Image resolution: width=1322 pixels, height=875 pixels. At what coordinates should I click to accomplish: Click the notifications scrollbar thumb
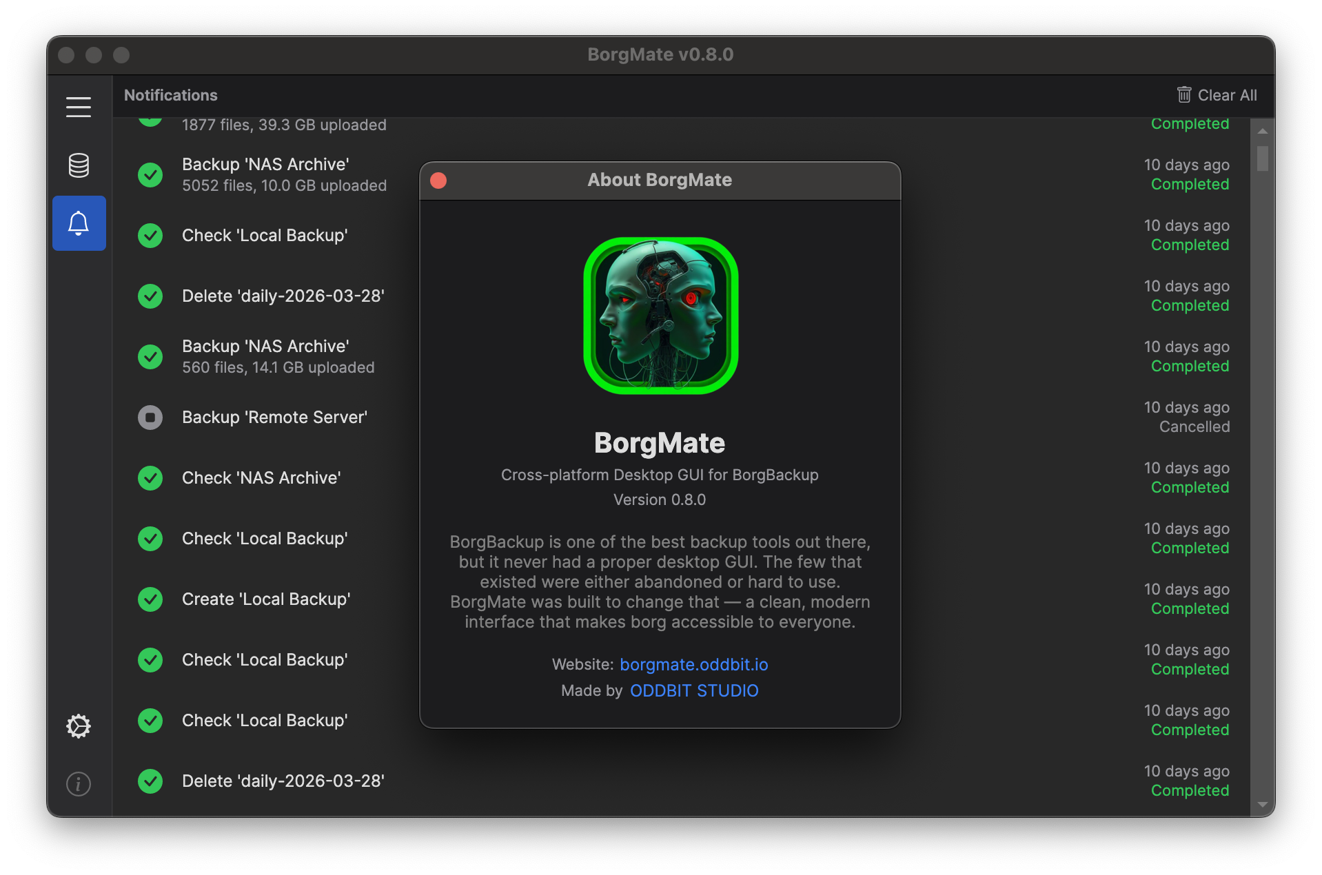pyautogui.click(x=1262, y=158)
